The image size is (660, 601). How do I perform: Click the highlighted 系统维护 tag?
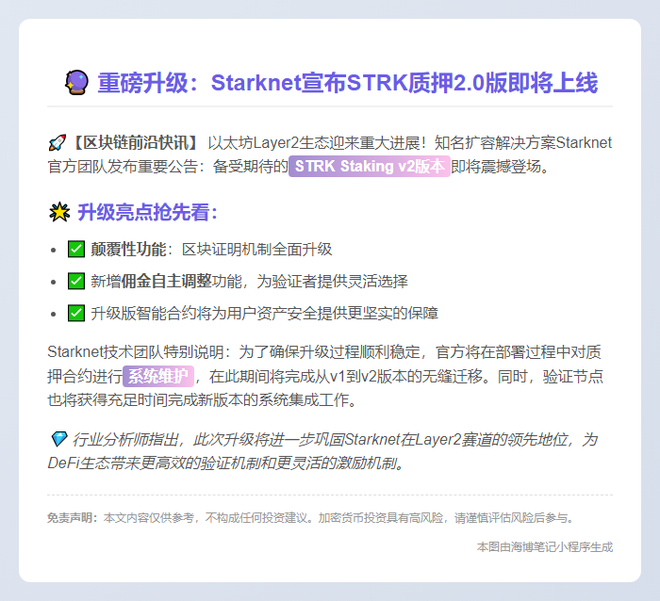[158, 376]
